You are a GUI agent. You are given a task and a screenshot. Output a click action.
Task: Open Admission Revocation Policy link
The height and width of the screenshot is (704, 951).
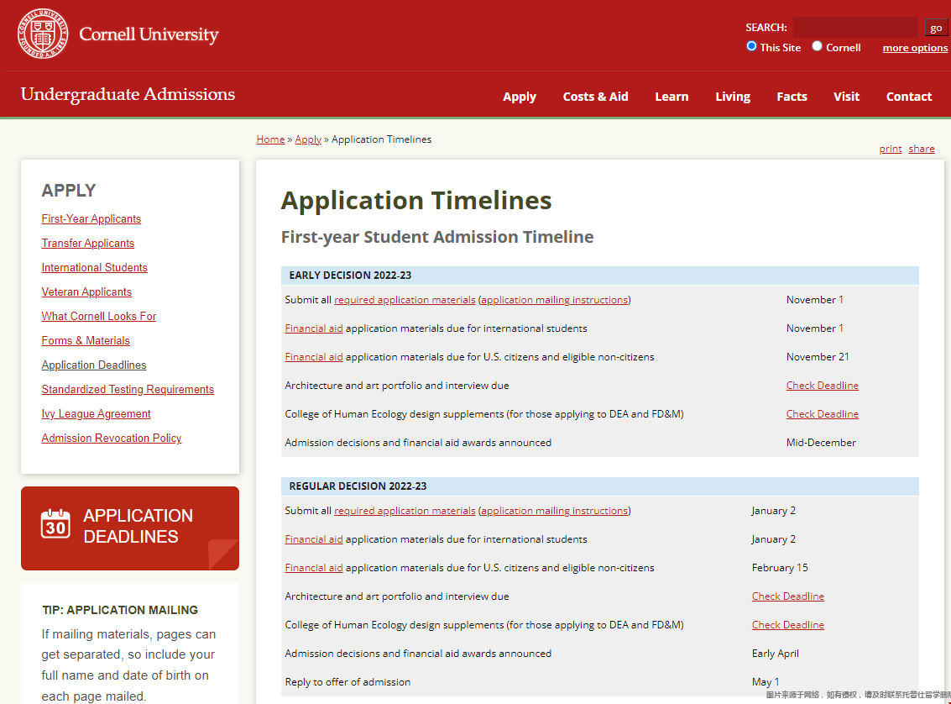click(x=112, y=439)
